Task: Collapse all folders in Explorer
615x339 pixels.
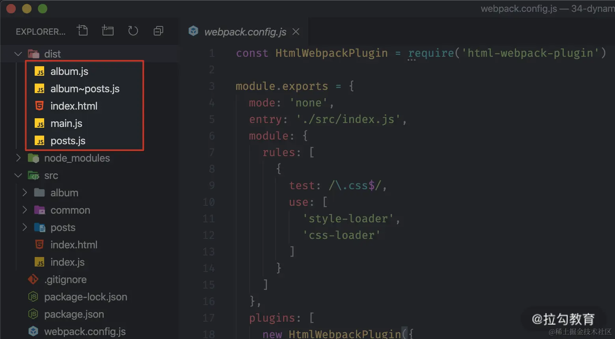Action: click(x=158, y=31)
